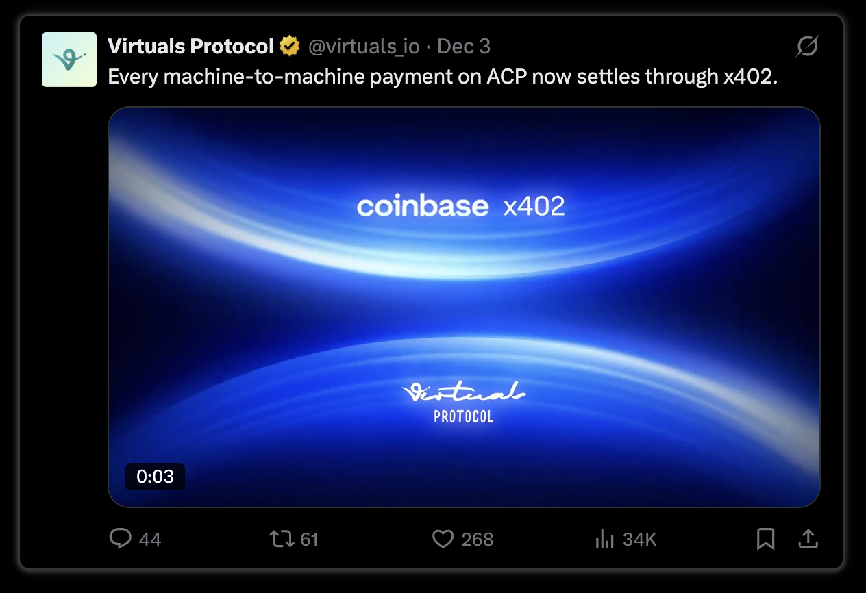Click the gold verified badge
866x593 pixels.
click(290, 47)
